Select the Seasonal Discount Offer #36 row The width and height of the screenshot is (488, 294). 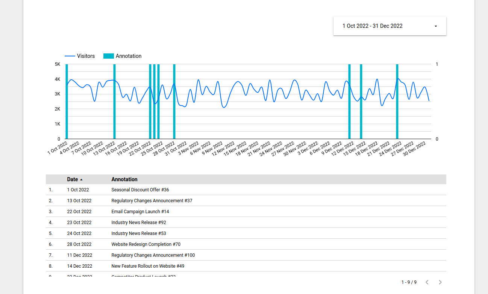[140, 190]
